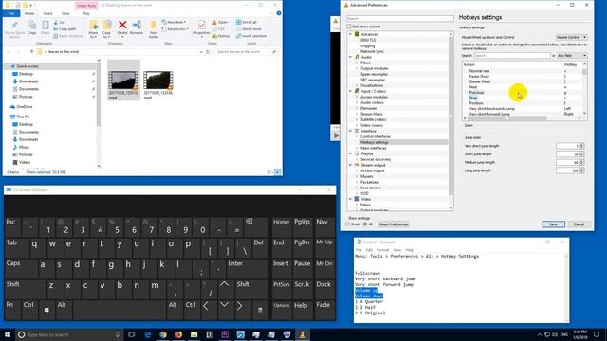607x341 pixels.
Task: Select the Simple show settings radio
Action: 347,224
